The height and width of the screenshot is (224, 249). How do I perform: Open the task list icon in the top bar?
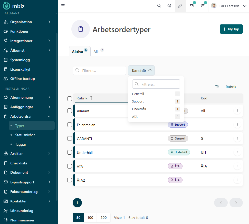(203, 6)
